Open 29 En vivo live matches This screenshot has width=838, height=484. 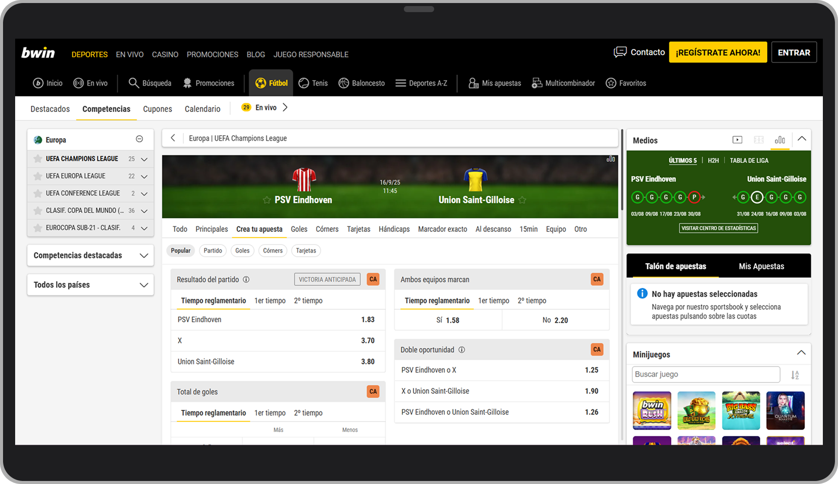264,107
